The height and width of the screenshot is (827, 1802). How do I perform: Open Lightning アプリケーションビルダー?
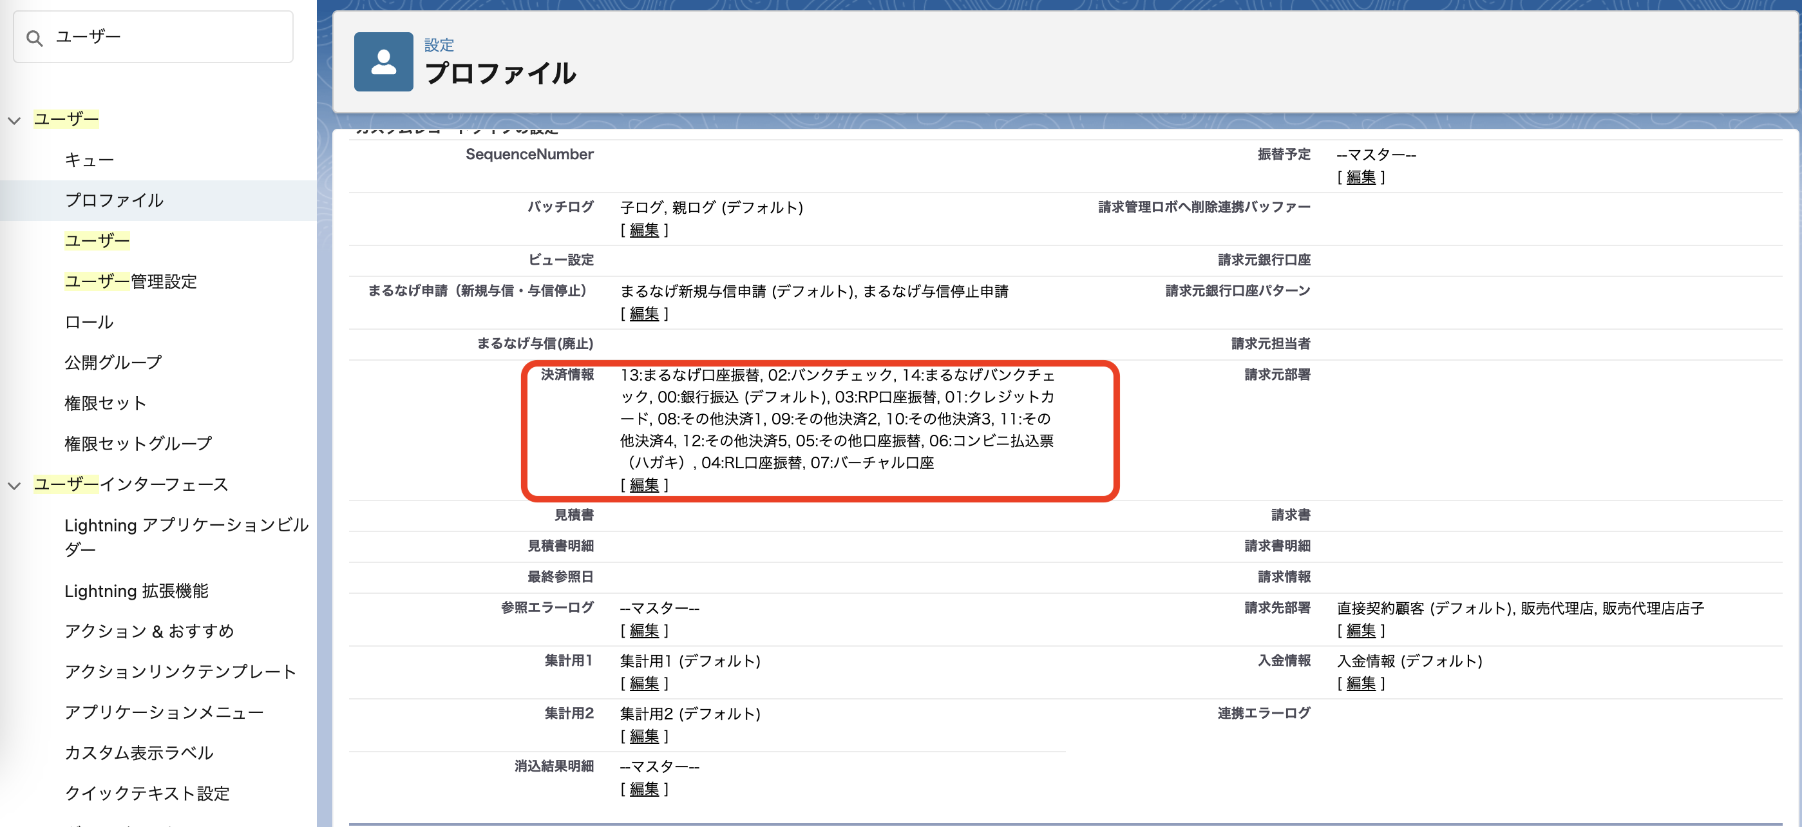pyautogui.click(x=185, y=537)
